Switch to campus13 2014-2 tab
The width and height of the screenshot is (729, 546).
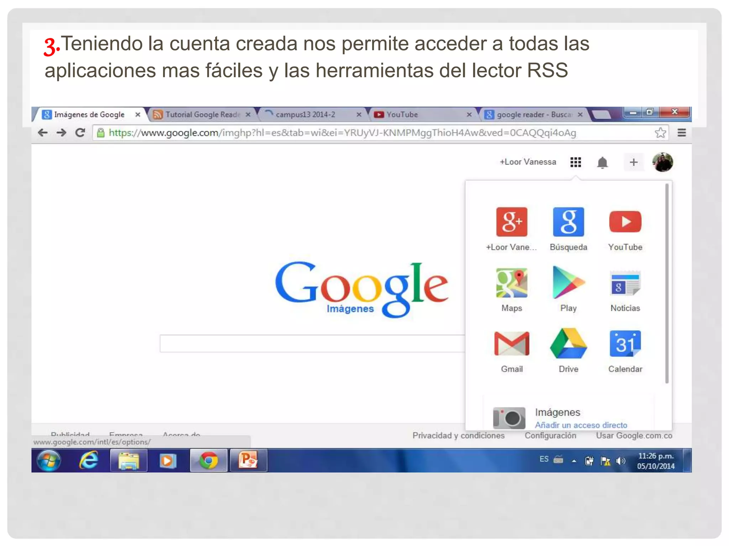[313, 114]
